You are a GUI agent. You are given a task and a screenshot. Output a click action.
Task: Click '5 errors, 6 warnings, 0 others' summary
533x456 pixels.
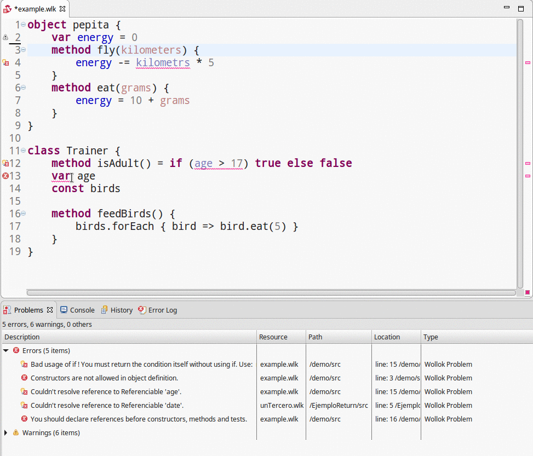pos(47,324)
